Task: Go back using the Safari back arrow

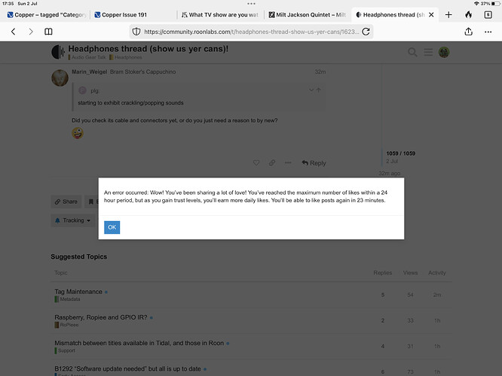Action: [13, 32]
